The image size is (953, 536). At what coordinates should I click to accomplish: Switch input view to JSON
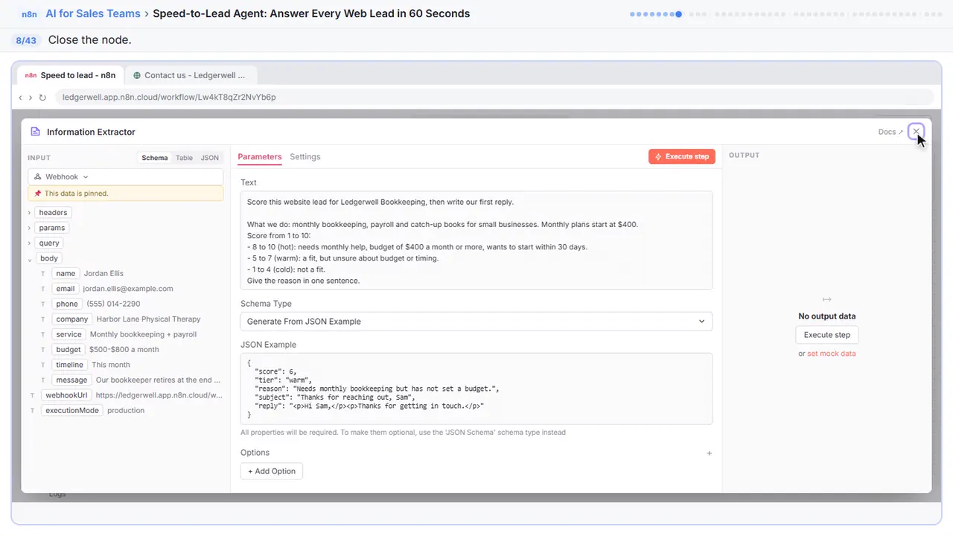[x=210, y=158]
